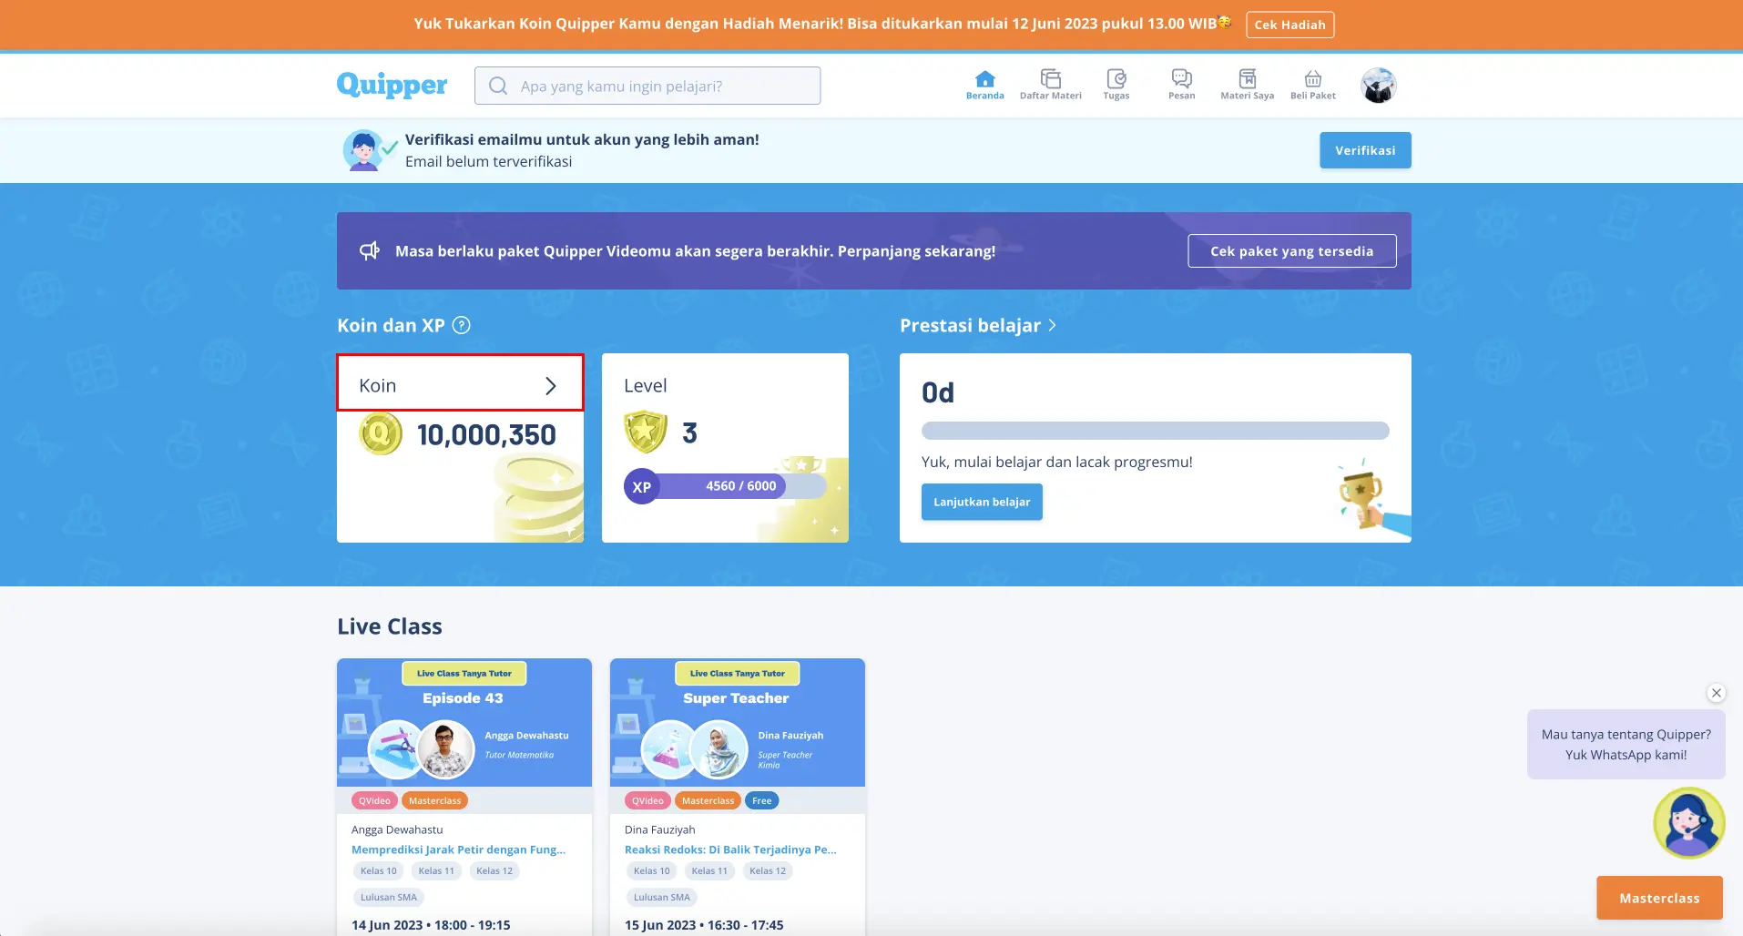Screen dimensions: 1743x936
Task: Click the megaphone announcement icon
Action: coord(370,250)
